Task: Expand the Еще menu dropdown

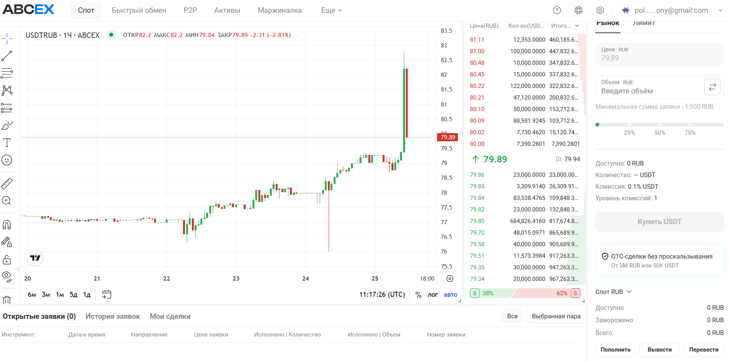Action: coord(332,10)
